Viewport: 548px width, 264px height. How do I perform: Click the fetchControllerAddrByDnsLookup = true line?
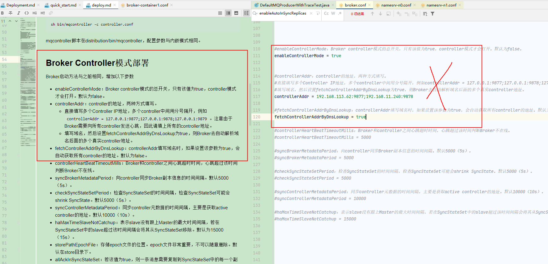pyautogui.click(x=320, y=117)
